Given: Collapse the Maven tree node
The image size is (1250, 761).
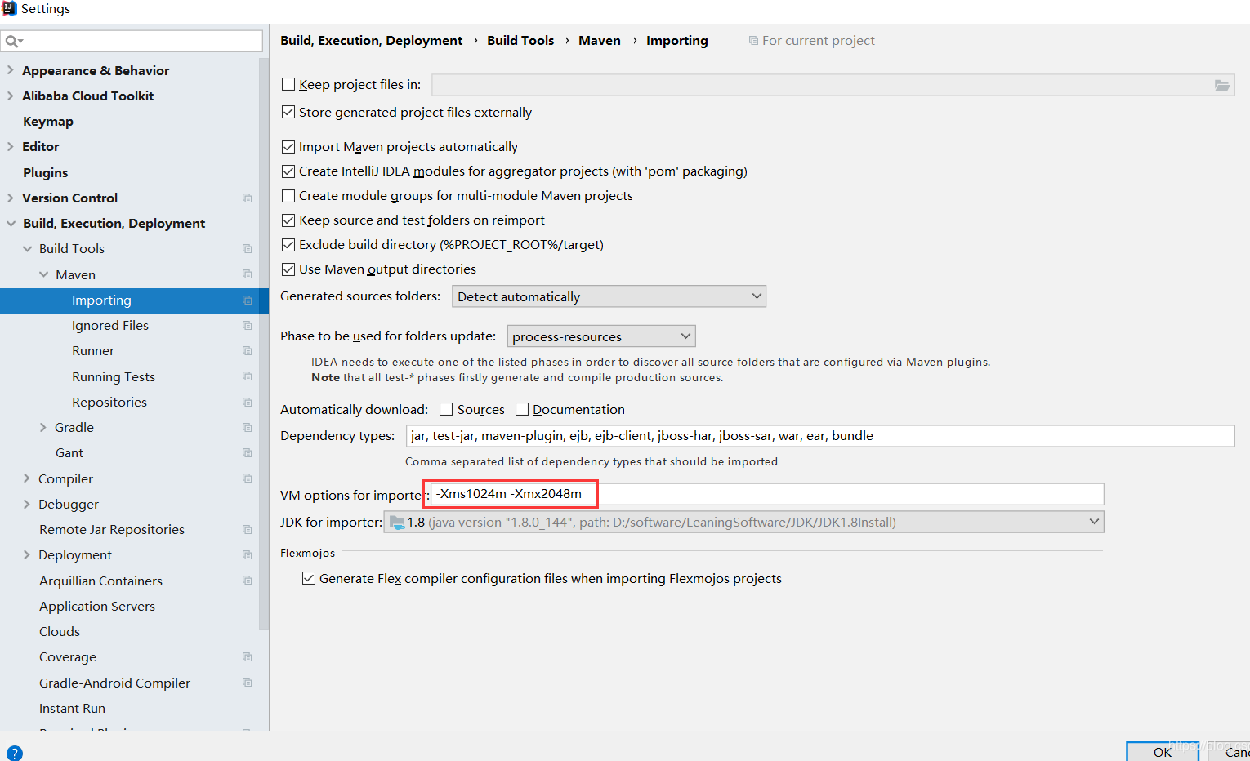Looking at the screenshot, I should pyautogui.click(x=44, y=274).
